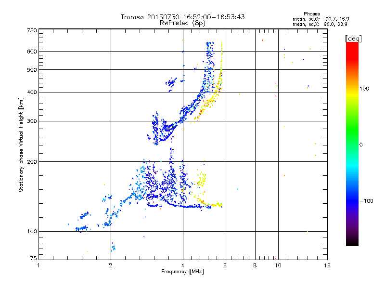This screenshot has height=289, width=385.
Task: Click the '4' x-axis tick label
Action: (x=183, y=265)
